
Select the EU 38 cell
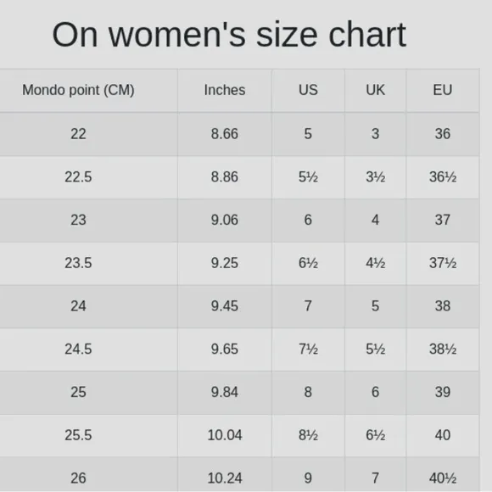(x=443, y=306)
